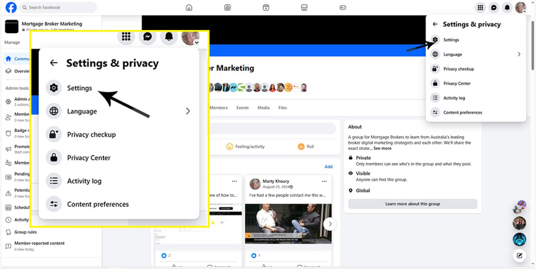Switch to the Events tab
This screenshot has height=269, width=536.
[242, 108]
